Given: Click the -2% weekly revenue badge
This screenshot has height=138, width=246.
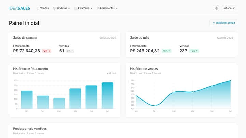Looking at the screenshot, I should pyautogui.click(x=46, y=51).
